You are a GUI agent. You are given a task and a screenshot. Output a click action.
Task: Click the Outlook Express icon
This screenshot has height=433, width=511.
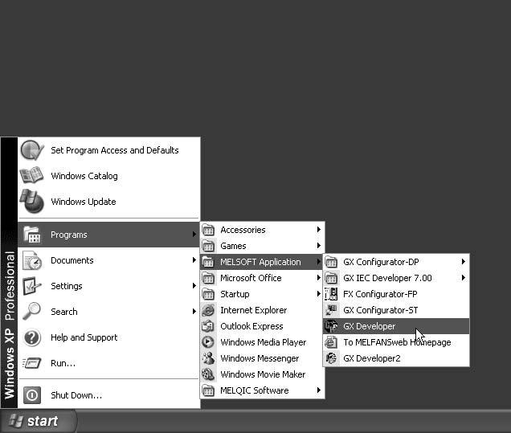point(208,326)
